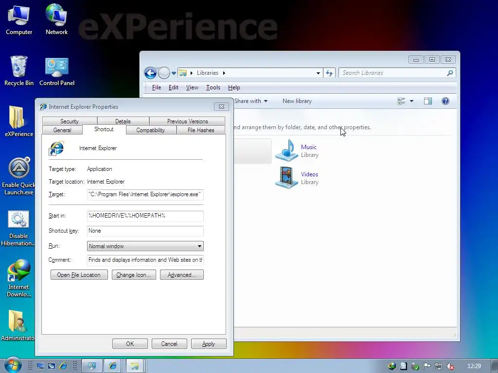Toggle the preview pane in Libraries window
The height and width of the screenshot is (373, 498).
[x=428, y=101]
